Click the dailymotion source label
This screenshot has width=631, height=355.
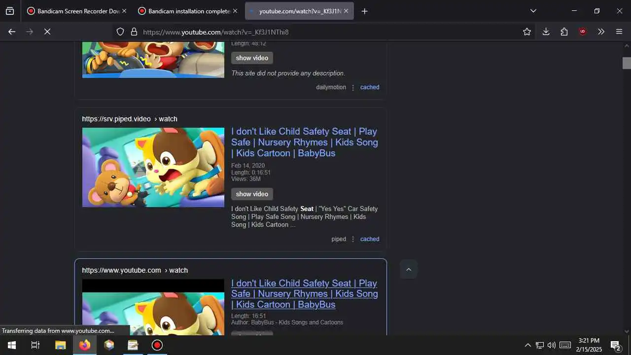(x=331, y=87)
